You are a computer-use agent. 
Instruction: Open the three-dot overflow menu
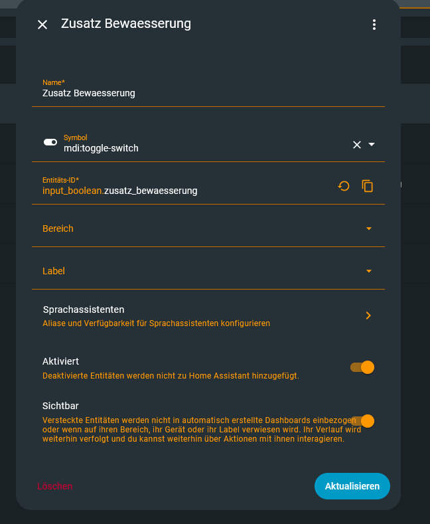374,25
